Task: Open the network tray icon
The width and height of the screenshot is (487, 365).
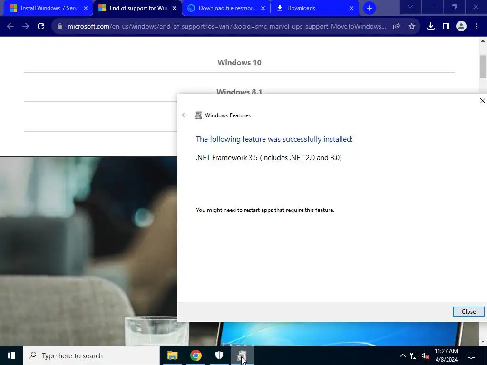Action: coord(414,355)
